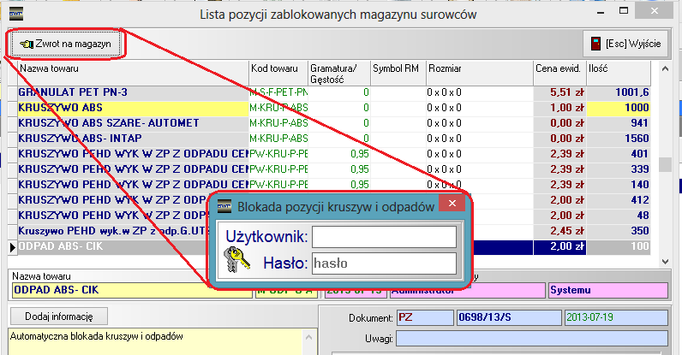Select the KRUSZYWO ABS SZARE- AUTOMET row
Screen dimensions: 682x355
click(129, 122)
